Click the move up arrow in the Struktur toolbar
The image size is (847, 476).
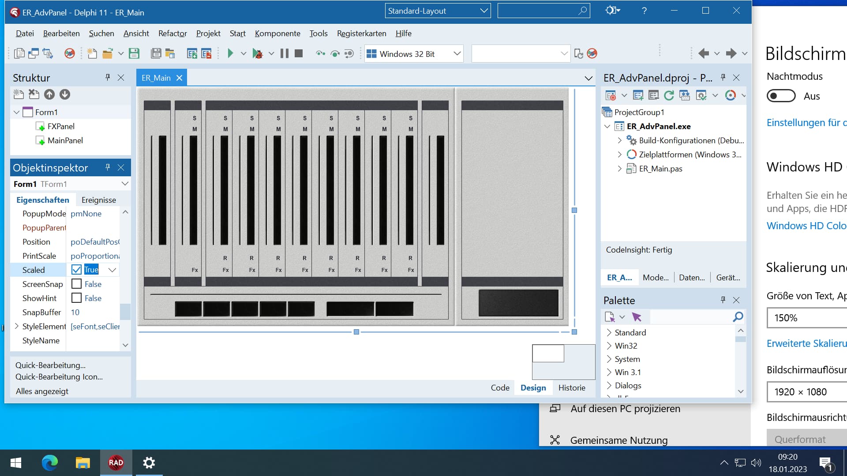(49, 94)
